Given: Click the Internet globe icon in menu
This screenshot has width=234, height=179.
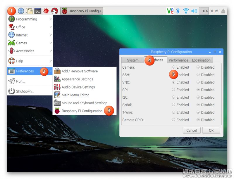Looking at the screenshot, I should click(x=11, y=35).
